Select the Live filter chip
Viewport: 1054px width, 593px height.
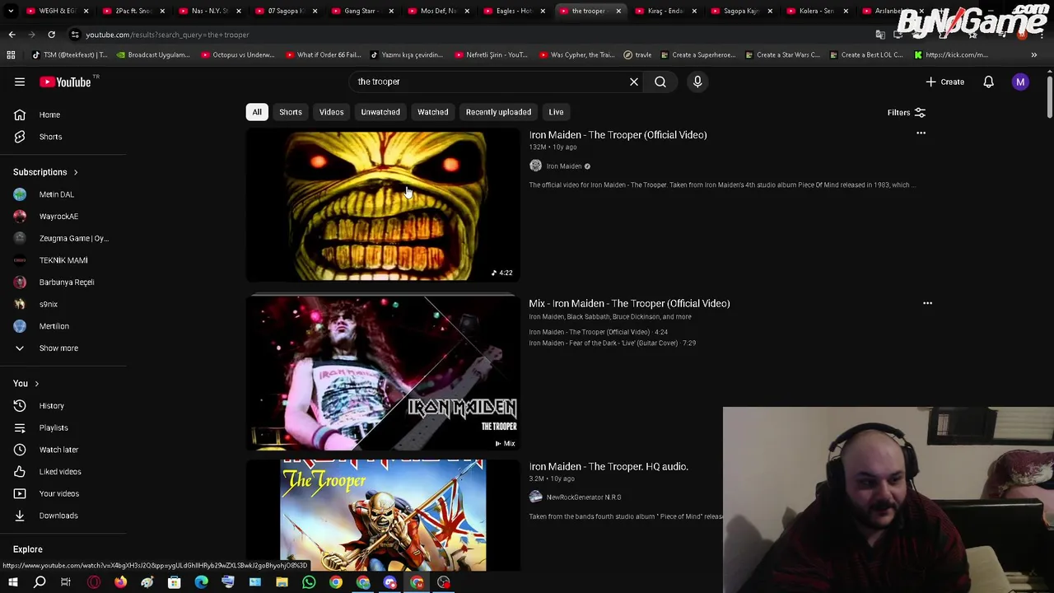tap(556, 112)
